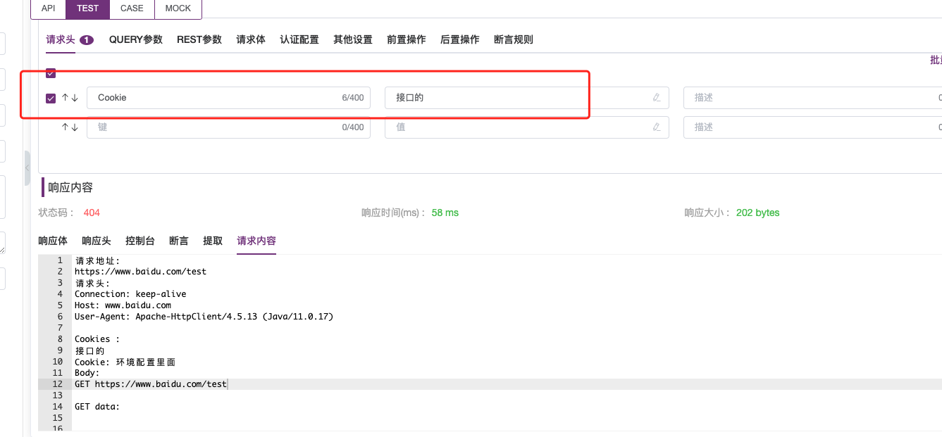Open the QUERY参数 tab

pos(135,40)
